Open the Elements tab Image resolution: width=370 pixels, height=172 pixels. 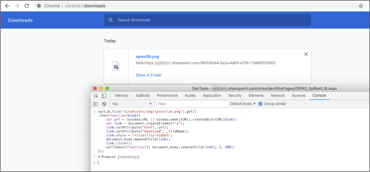pyautogui.click(x=256, y=96)
